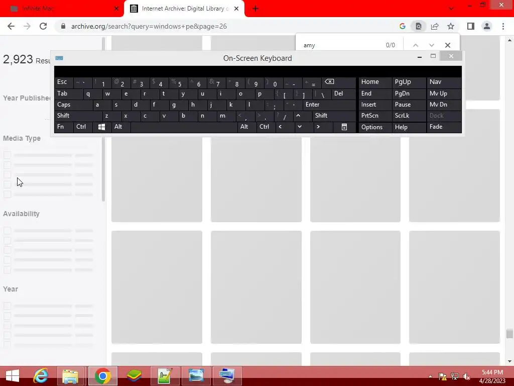514x386 pixels.
Task: Click the right arrow key on keyboard
Action: [x=323, y=127]
